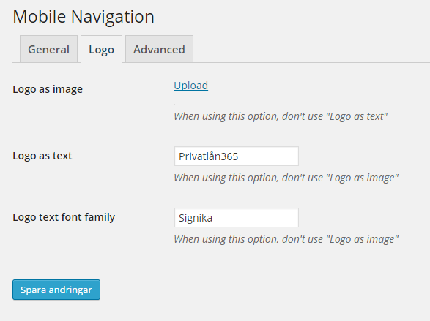Click the "Logo as text" row label
This screenshot has height=321, width=430.
click(x=42, y=156)
